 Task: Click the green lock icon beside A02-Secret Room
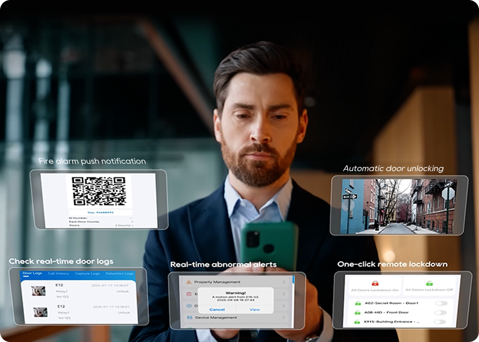coord(357,303)
